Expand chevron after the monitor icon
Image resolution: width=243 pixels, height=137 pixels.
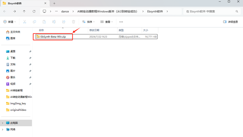tap(51, 11)
